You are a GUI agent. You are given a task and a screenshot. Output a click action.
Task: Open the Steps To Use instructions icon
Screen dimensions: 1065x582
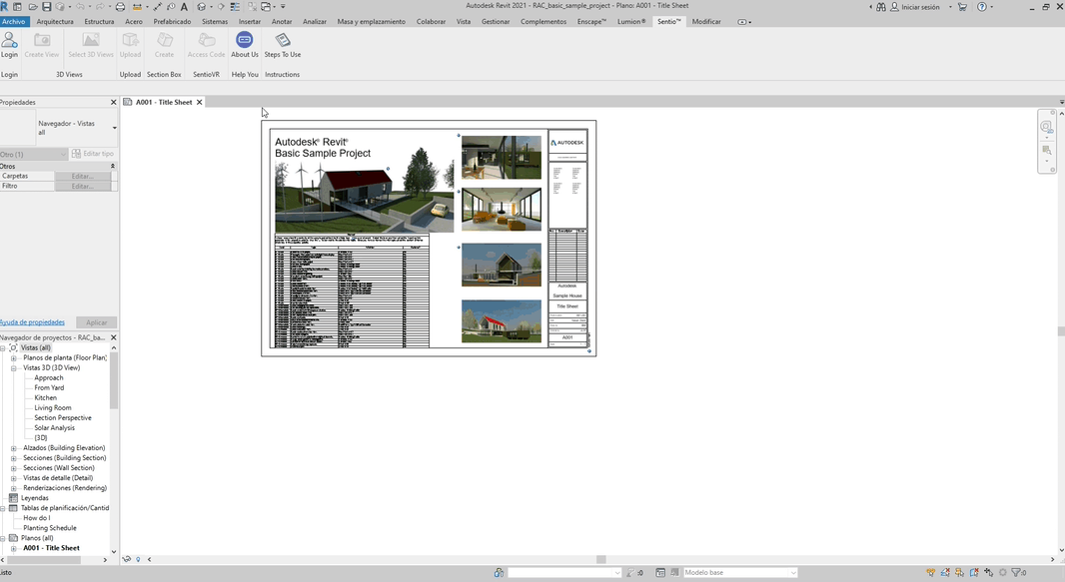coord(283,41)
